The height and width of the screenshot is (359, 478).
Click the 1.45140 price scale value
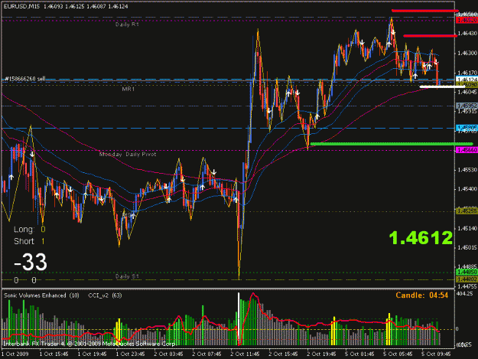pos(467,228)
